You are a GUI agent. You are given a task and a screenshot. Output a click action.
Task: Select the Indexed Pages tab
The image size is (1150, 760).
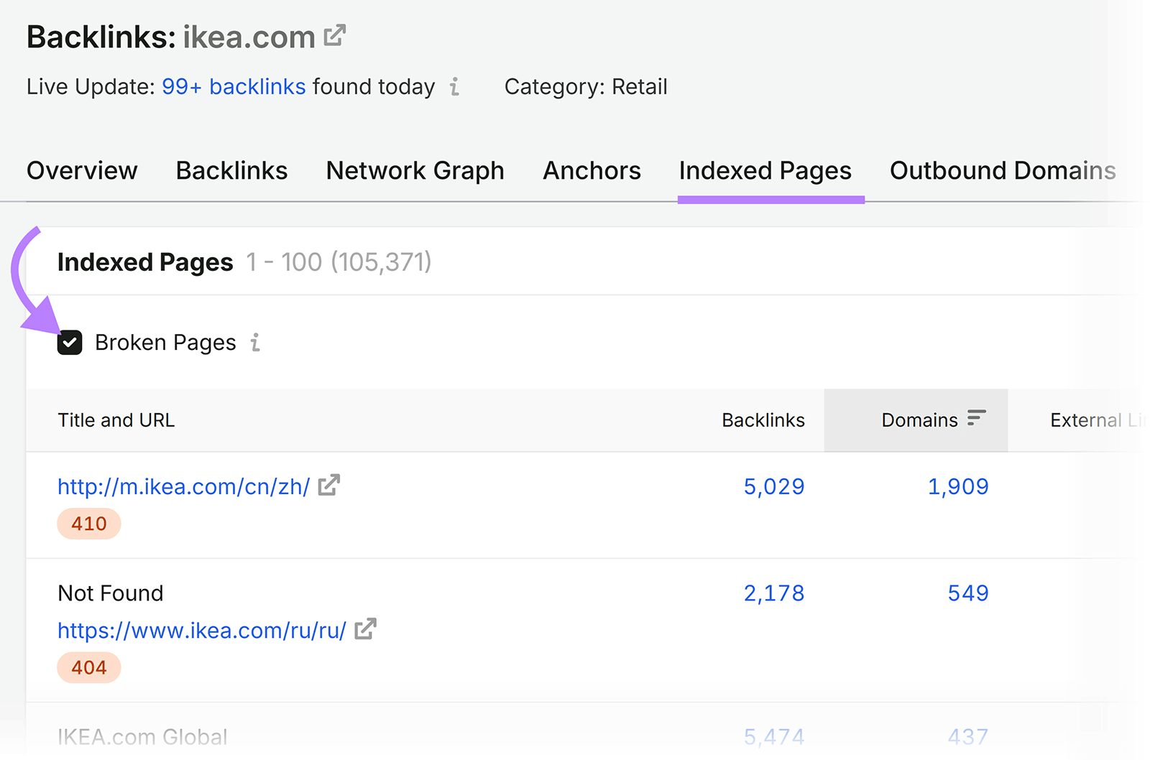[x=765, y=171]
